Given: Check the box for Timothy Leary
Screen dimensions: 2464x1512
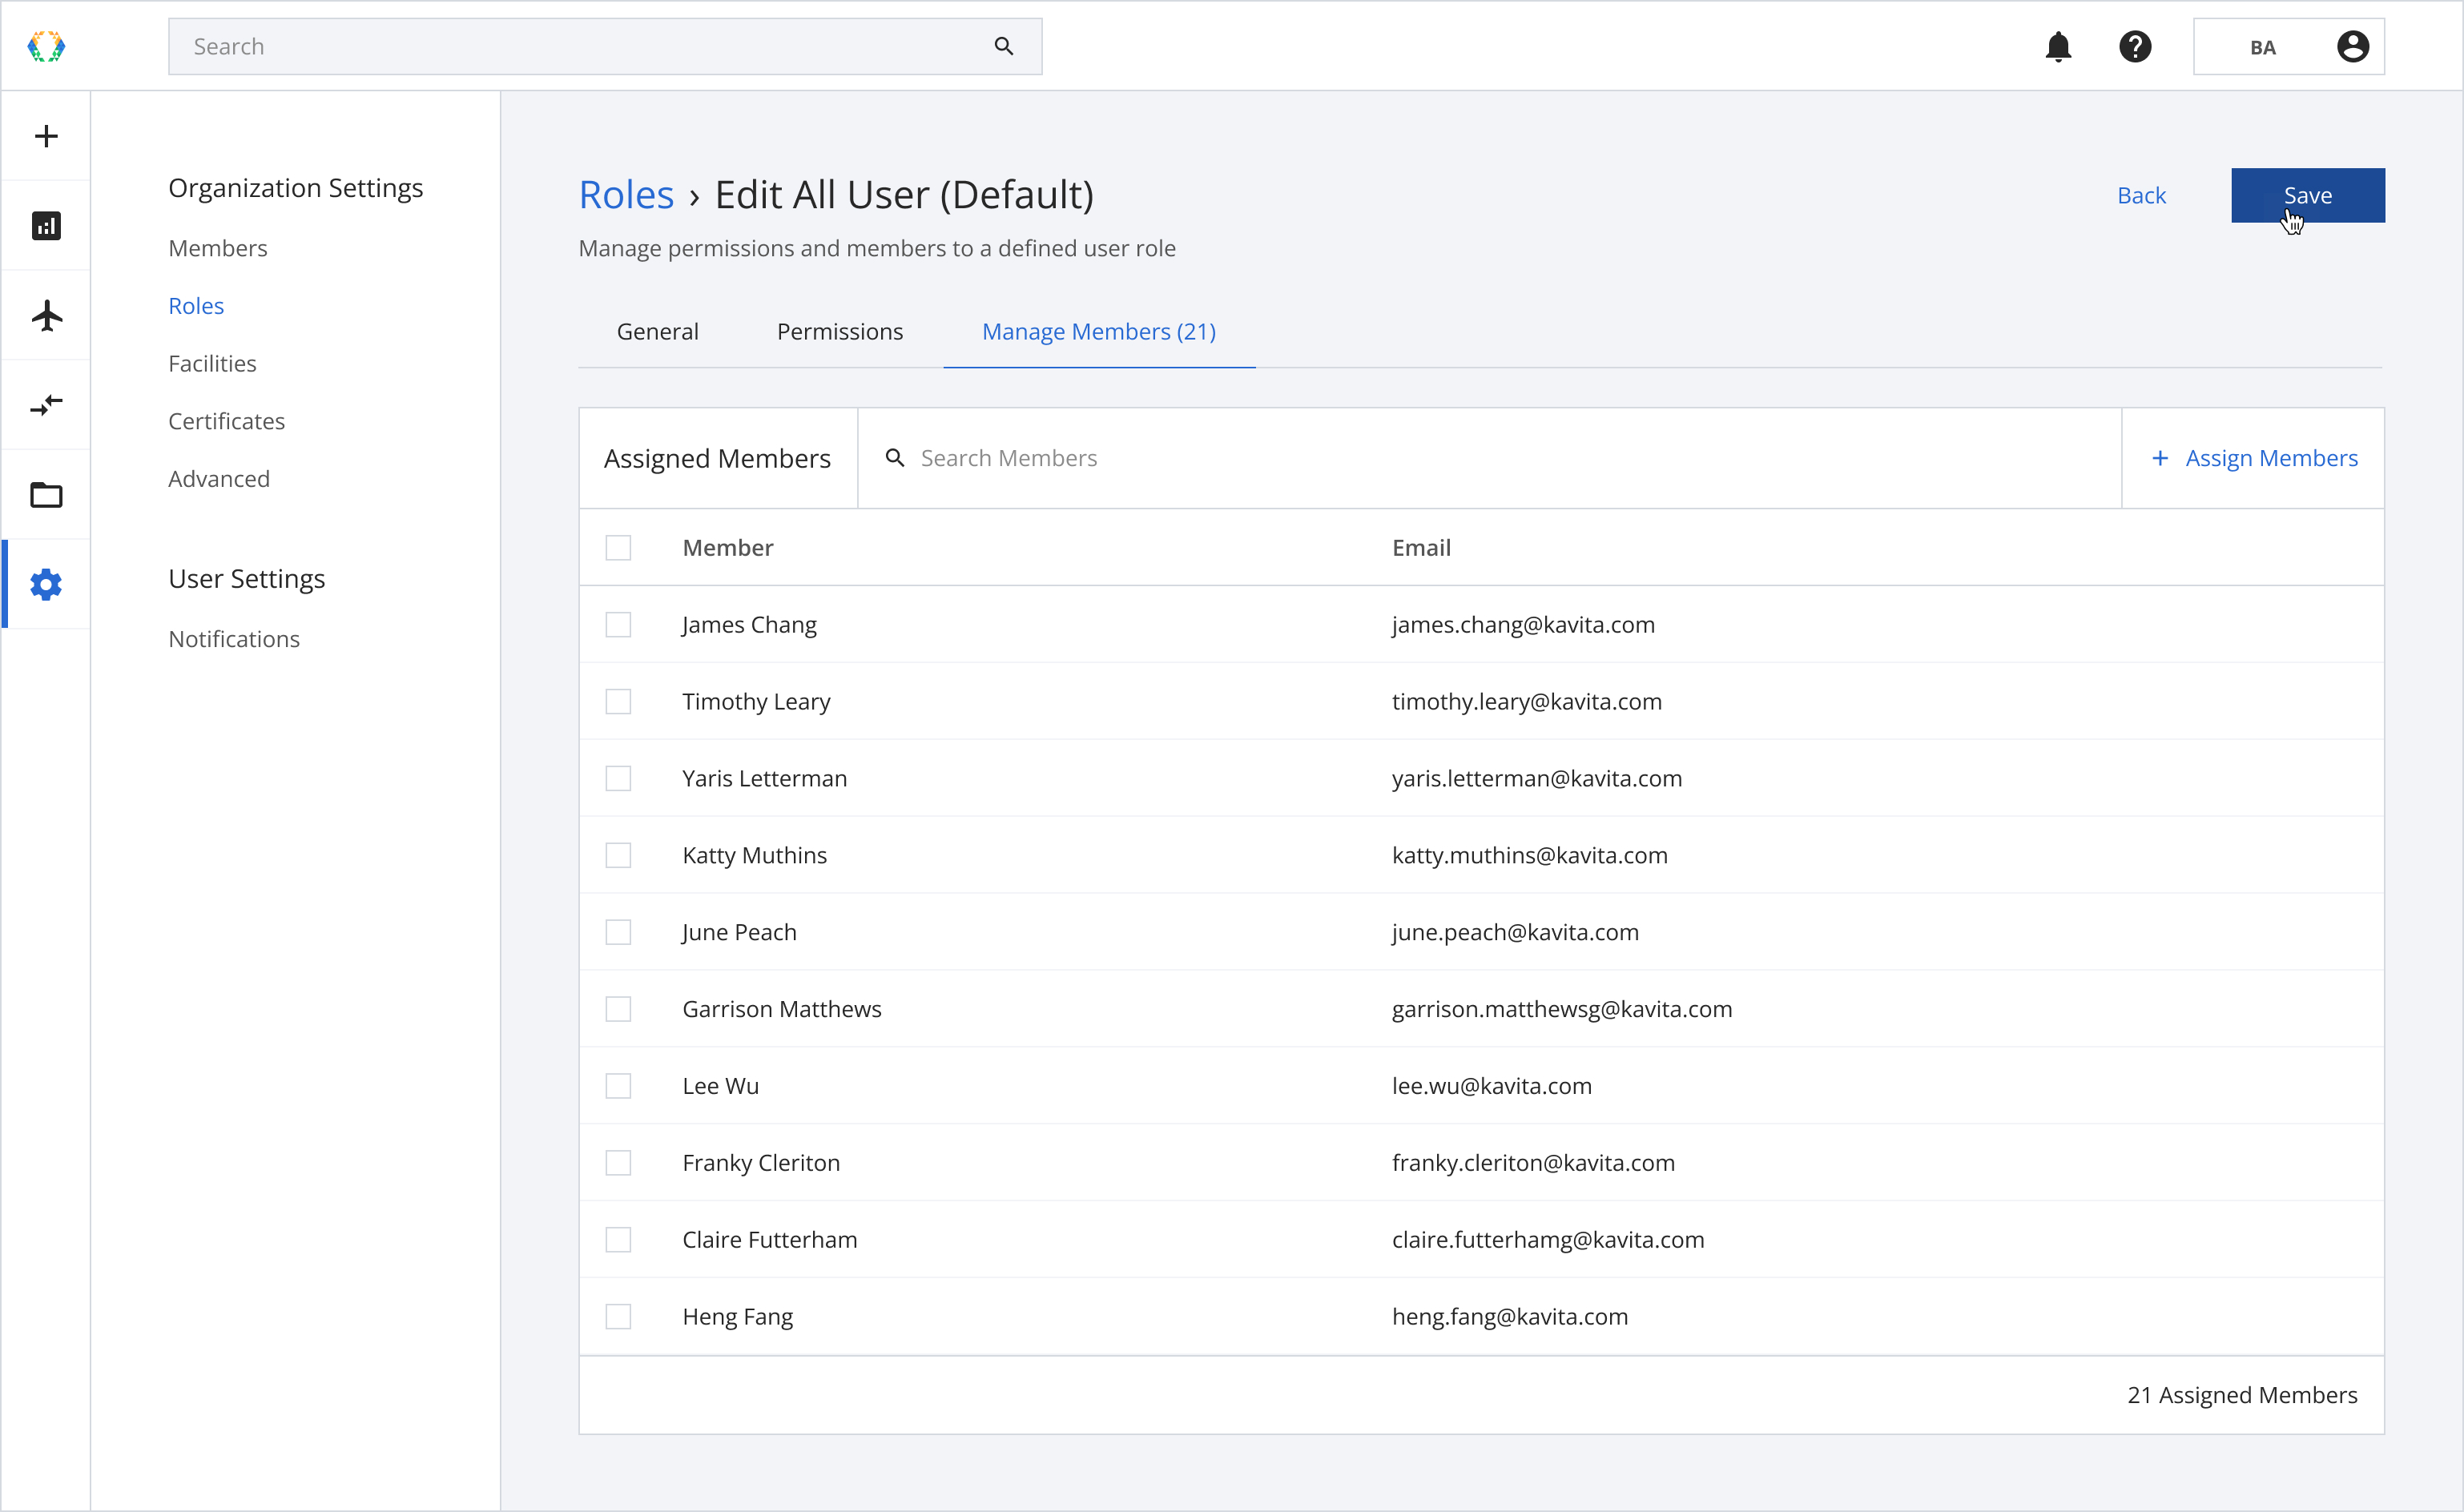Looking at the screenshot, I should (618, 702).
